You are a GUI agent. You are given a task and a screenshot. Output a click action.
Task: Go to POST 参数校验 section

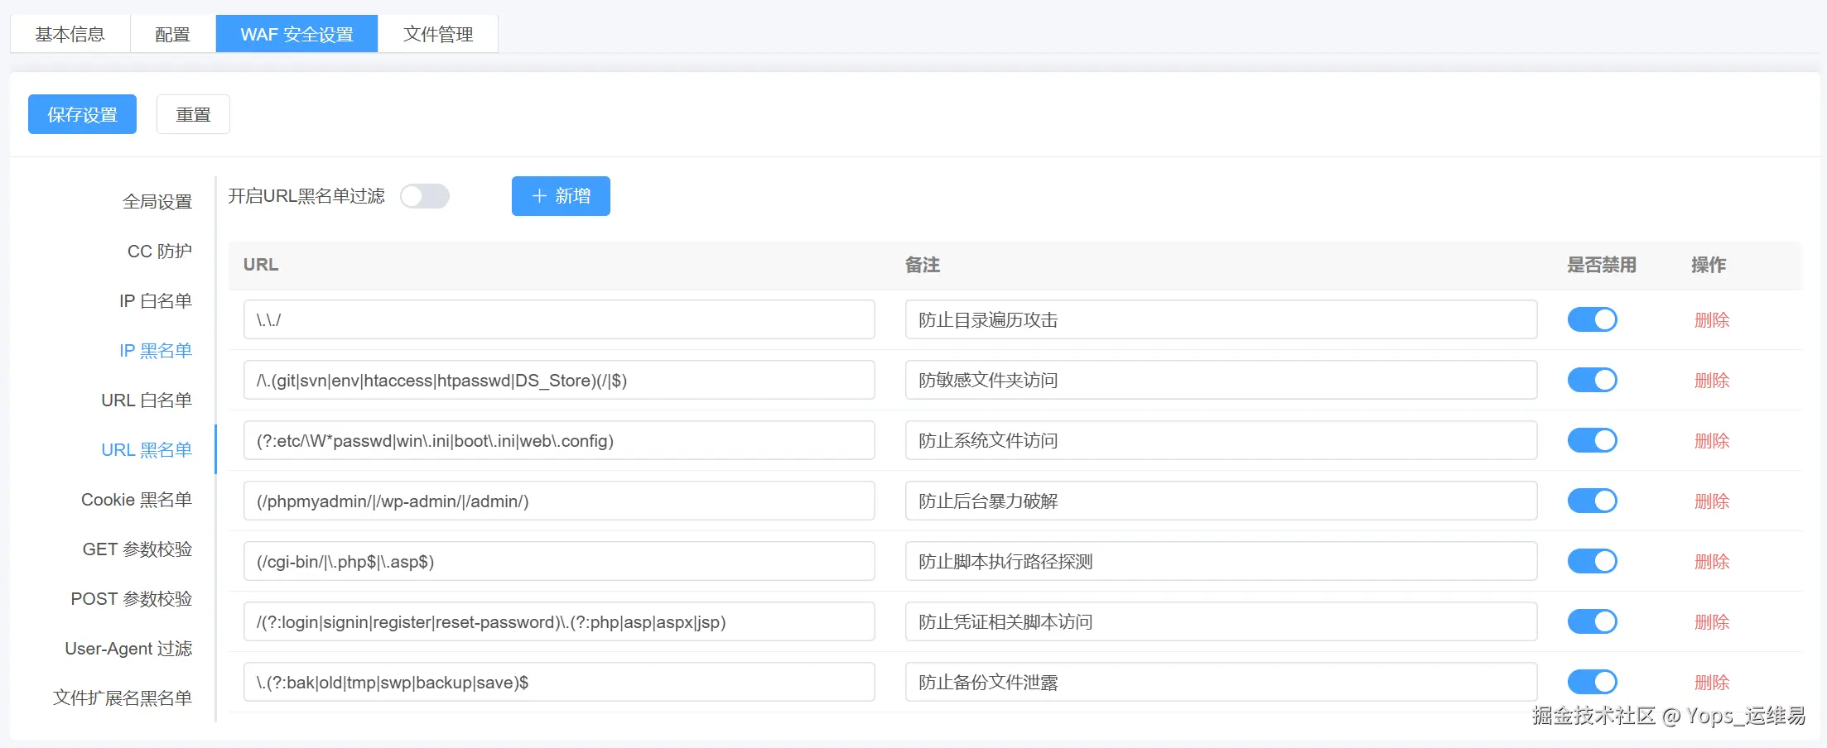coord(132,598)
